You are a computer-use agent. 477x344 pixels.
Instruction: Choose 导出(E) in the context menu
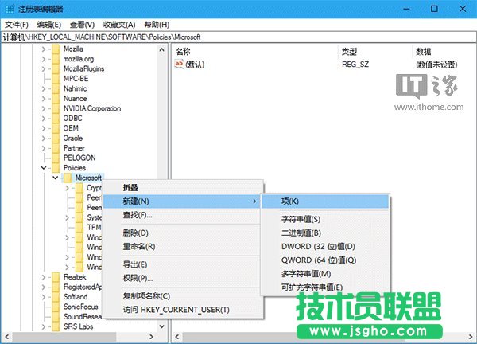pos(183,264)
